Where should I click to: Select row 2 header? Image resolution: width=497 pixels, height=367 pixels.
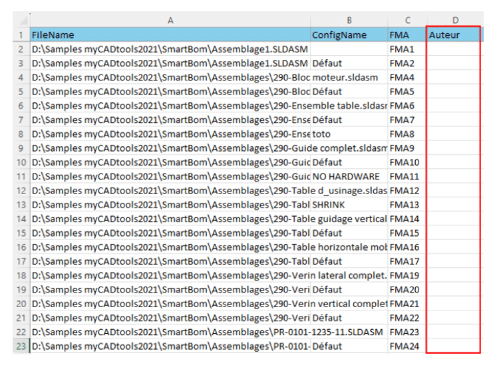tap(21, 49)
